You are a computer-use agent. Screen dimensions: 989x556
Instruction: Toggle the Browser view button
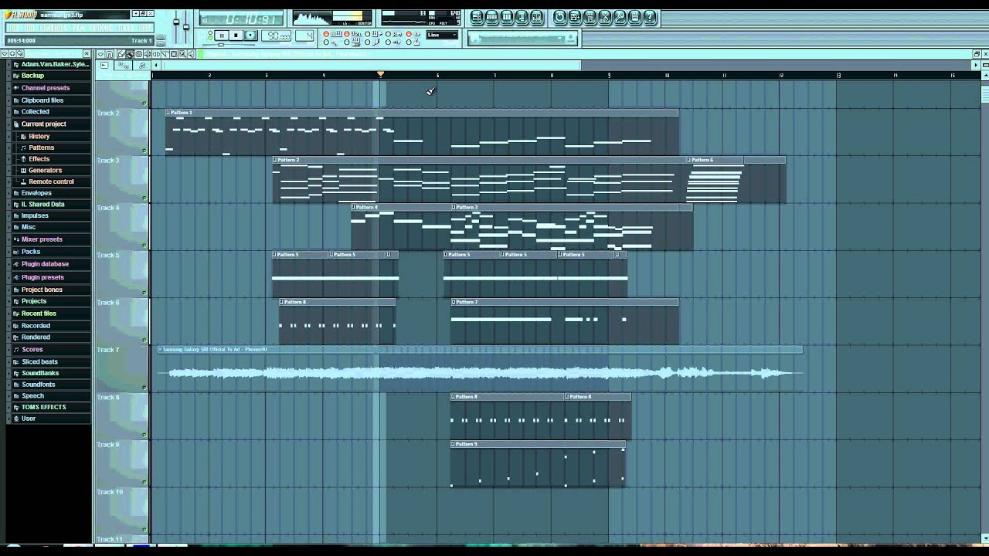522,17
